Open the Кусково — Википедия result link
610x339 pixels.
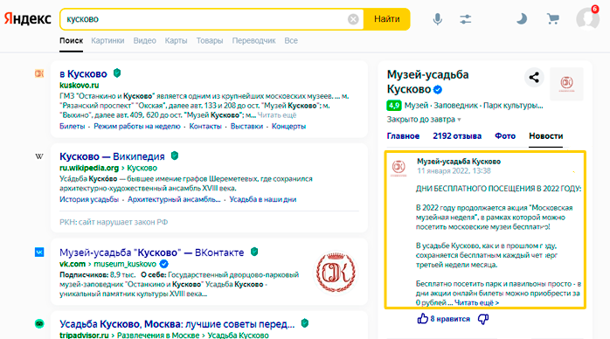[112, 156]
